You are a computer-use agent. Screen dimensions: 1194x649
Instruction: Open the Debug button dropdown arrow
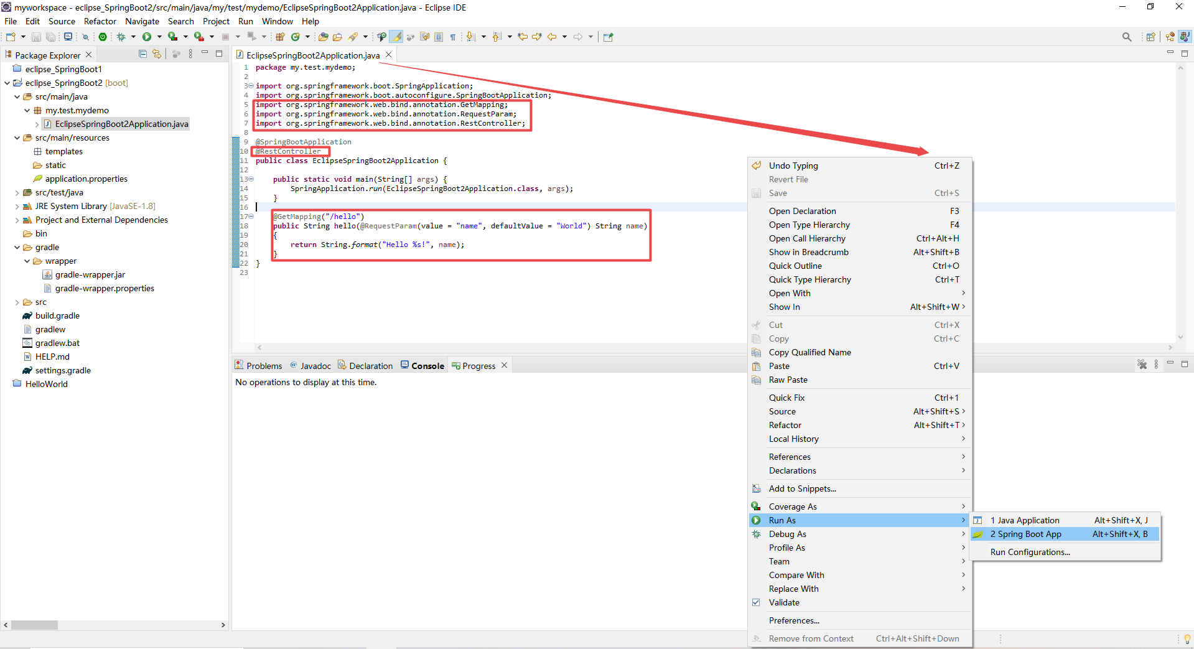[x=133, y=37]
